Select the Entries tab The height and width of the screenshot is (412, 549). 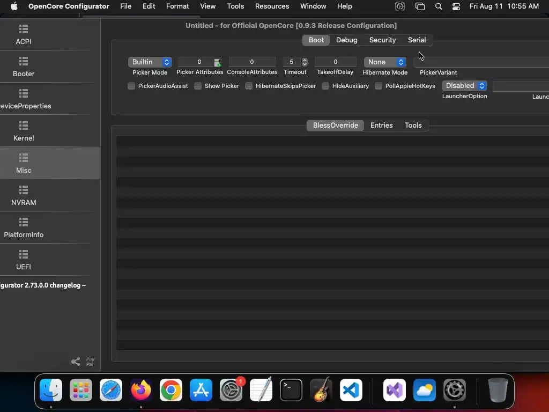(x=381, y=126)
